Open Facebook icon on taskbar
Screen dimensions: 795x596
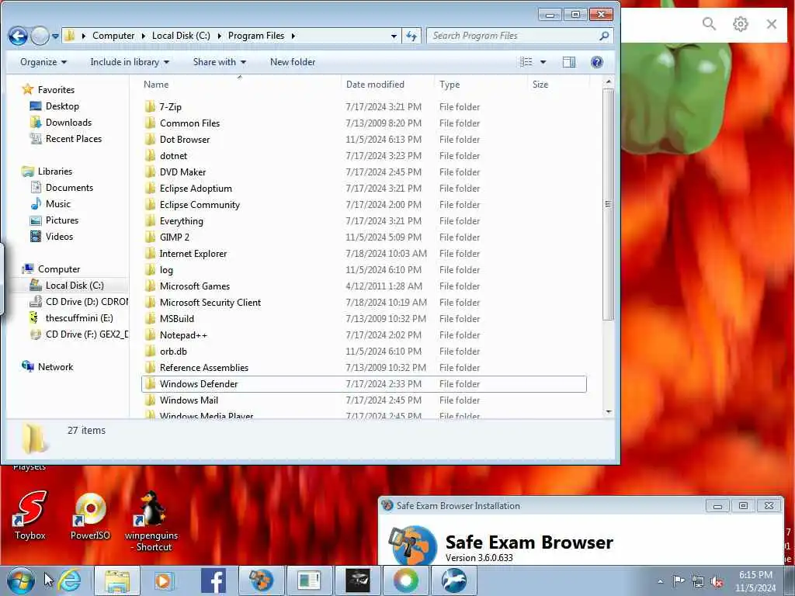(x=214, y=580)
